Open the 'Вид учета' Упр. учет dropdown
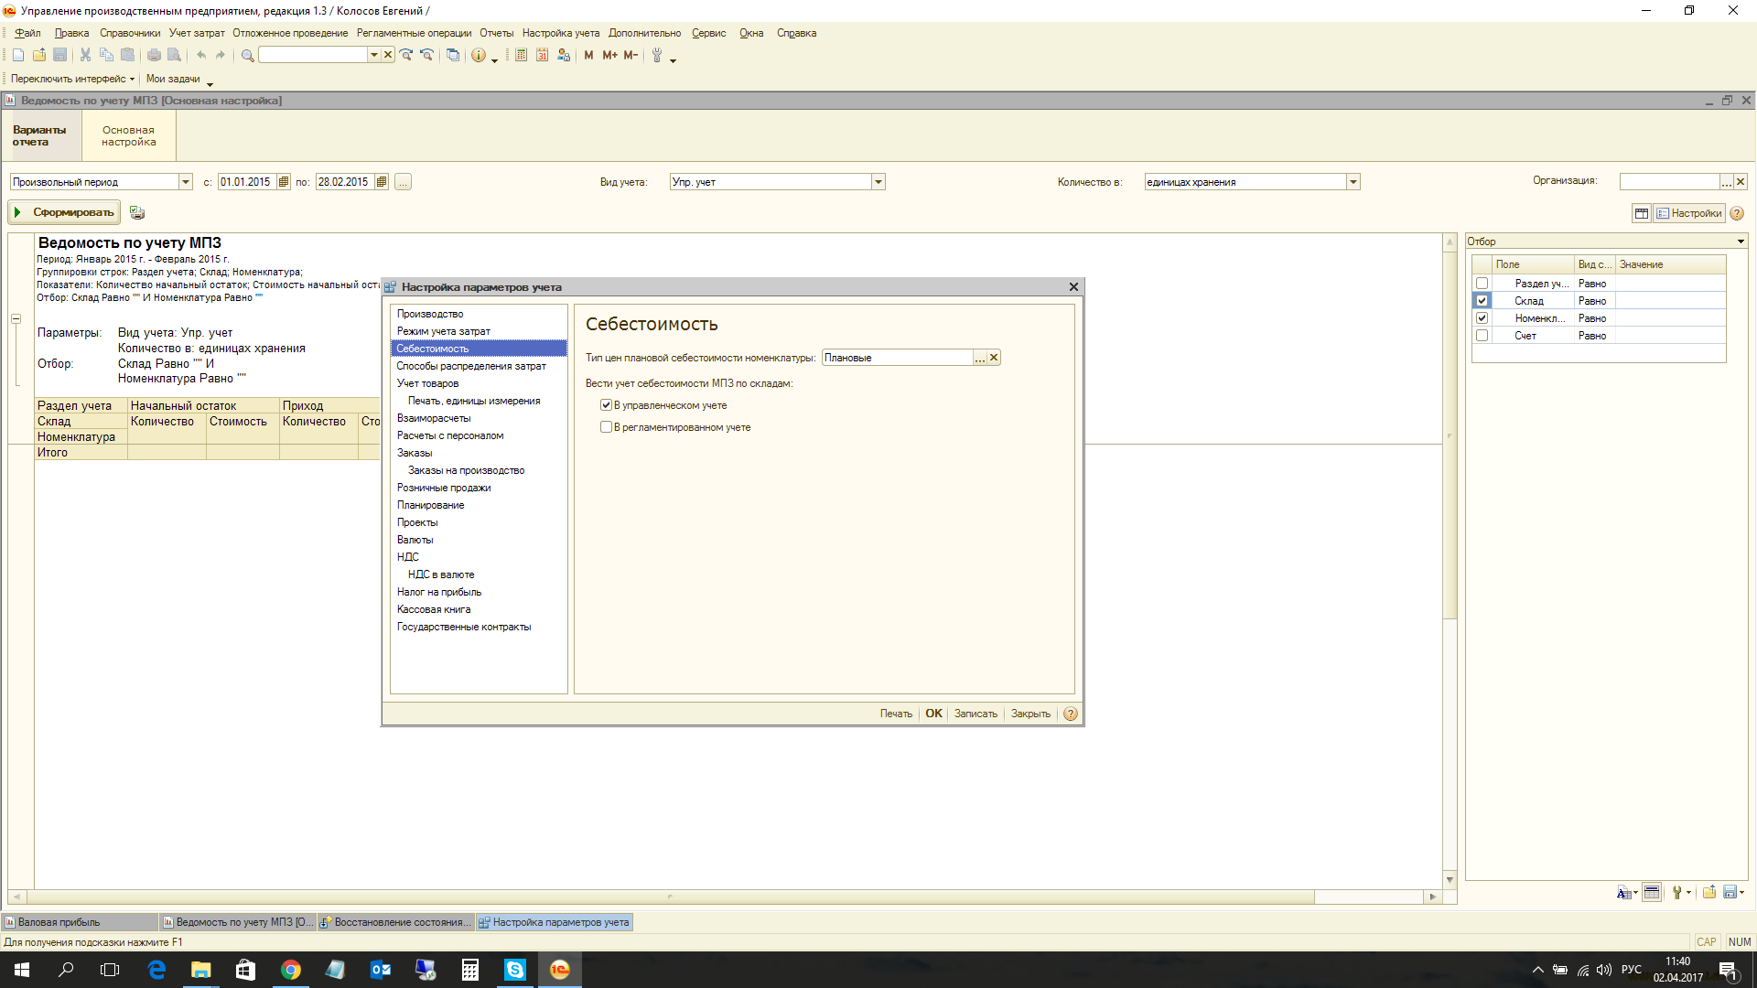The image size is (1757, 988). pyautogui.click(x=878, y=182)
